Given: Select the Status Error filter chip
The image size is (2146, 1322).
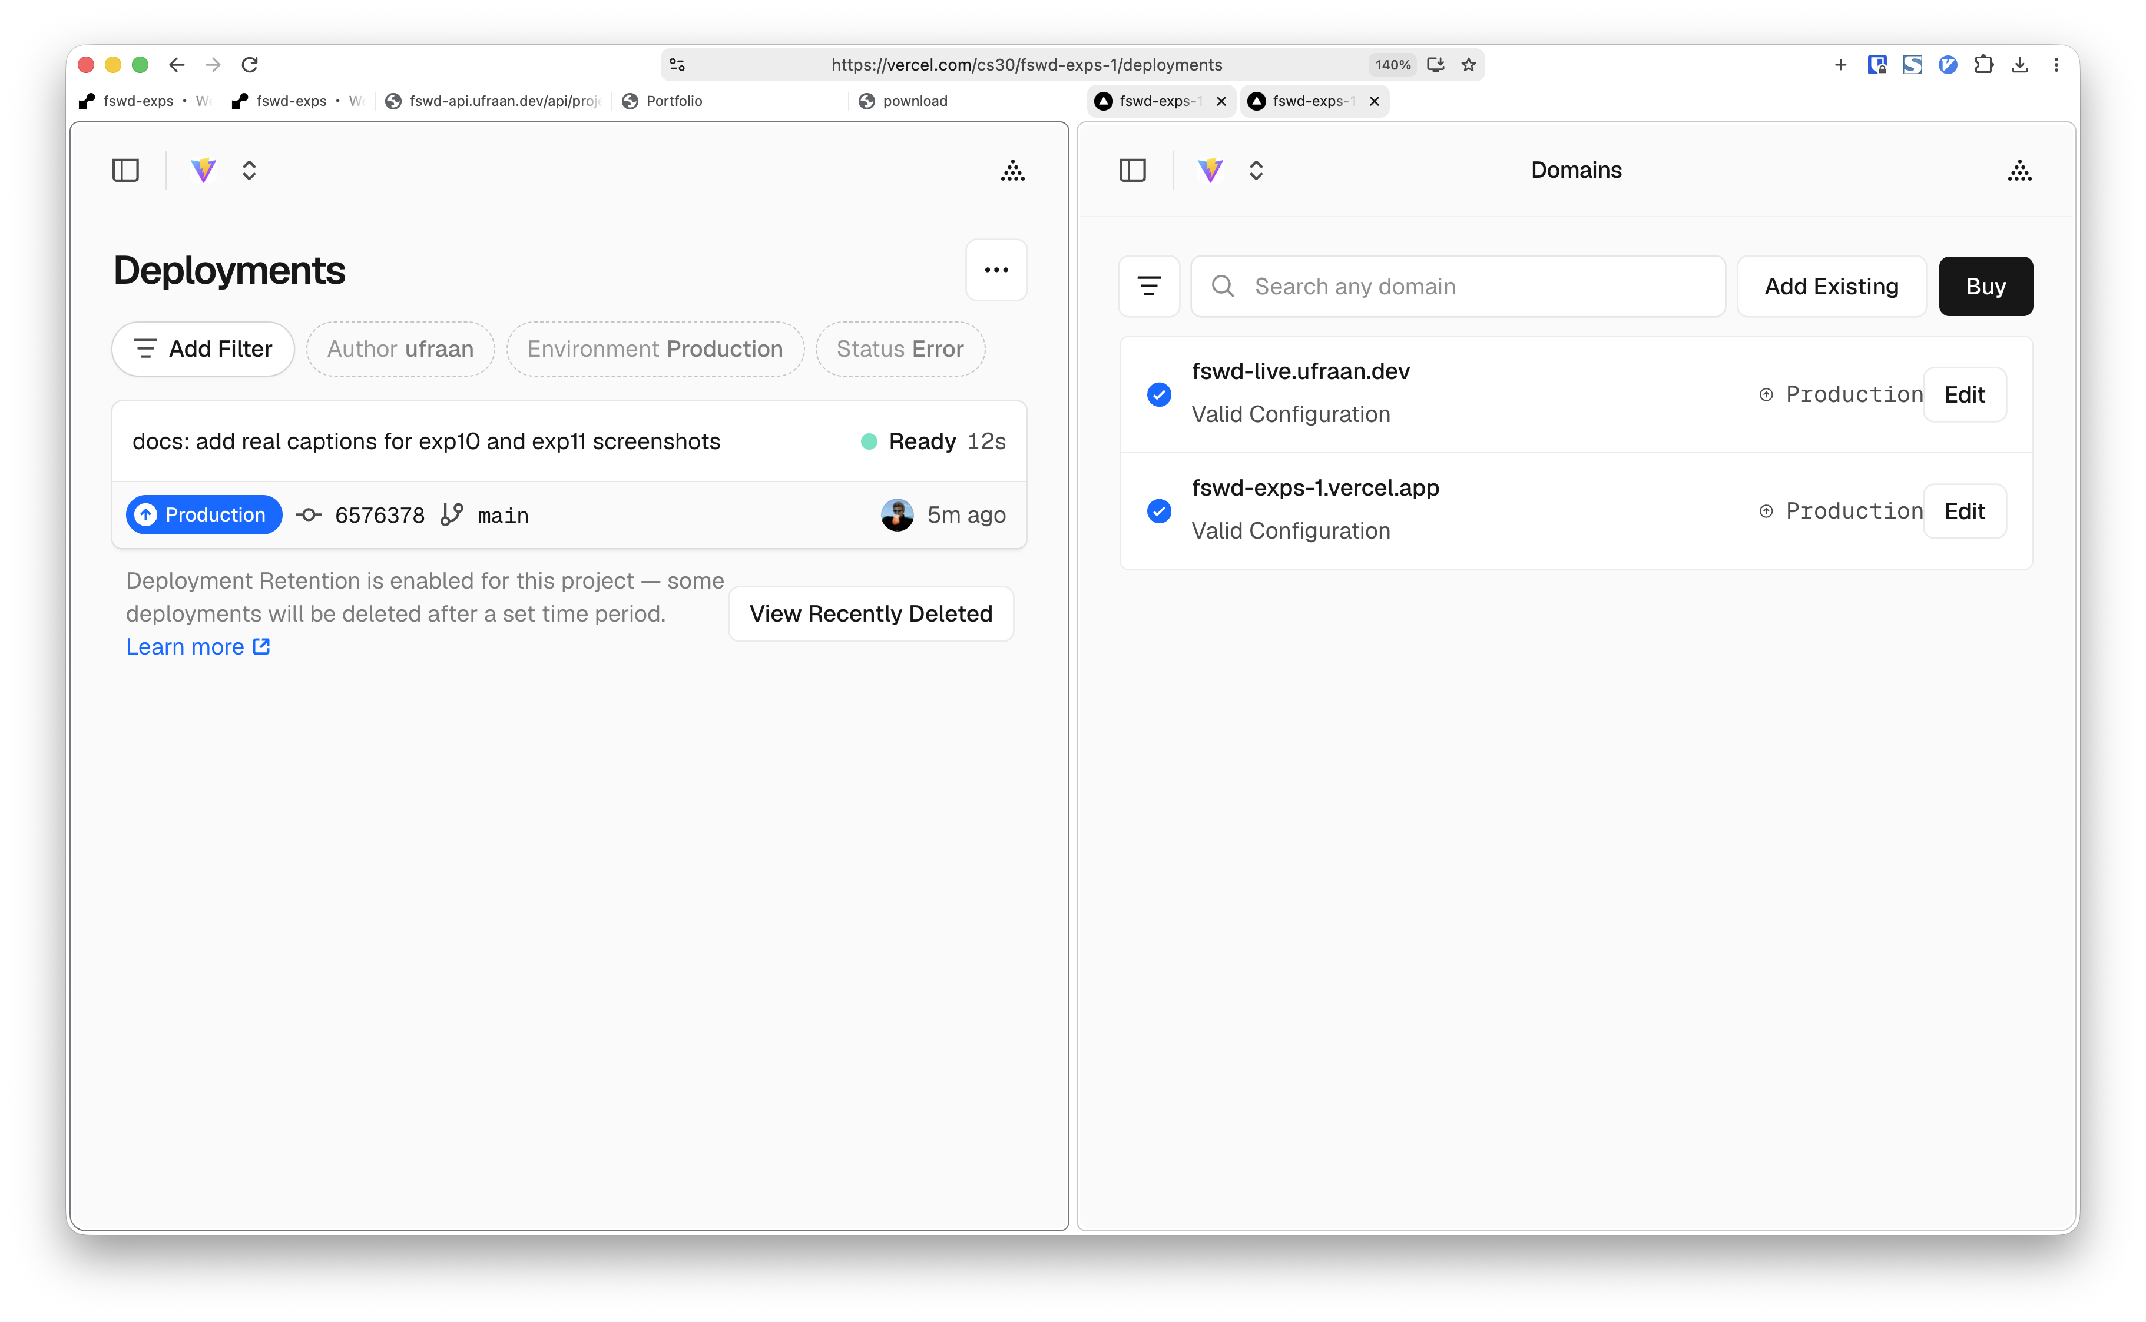Looking at the screenshot, I should 900,349.
